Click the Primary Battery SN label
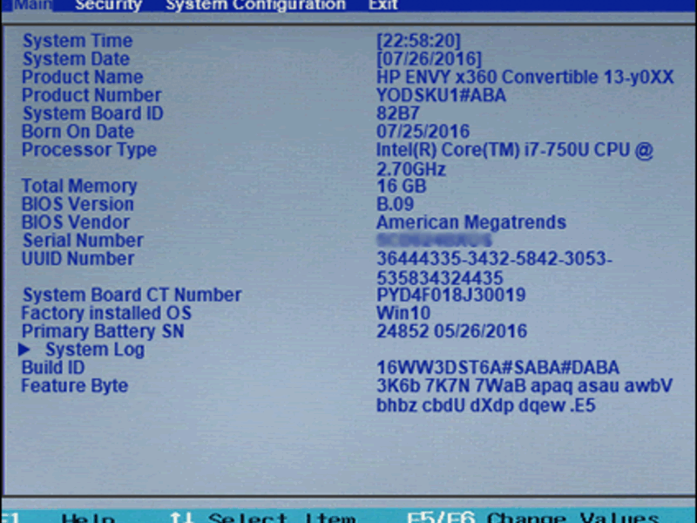 103,332
